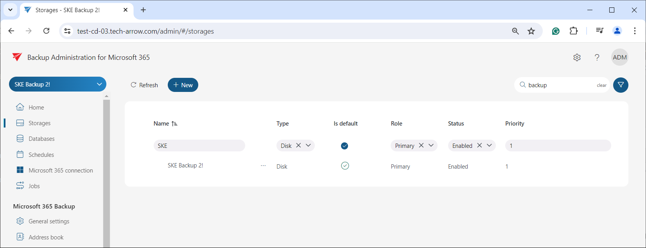This screenshot has width=646, height=248.
Task: Open help via the question mark icon
Action: (597, 58)
